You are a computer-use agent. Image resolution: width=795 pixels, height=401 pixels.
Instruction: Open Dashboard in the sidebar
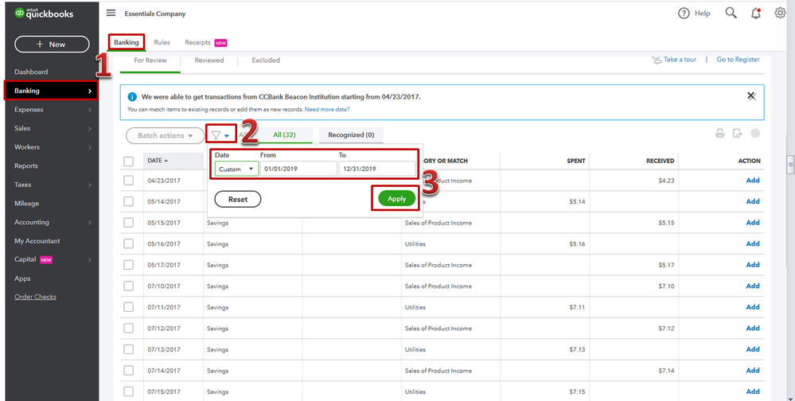[x=31, y=72]
